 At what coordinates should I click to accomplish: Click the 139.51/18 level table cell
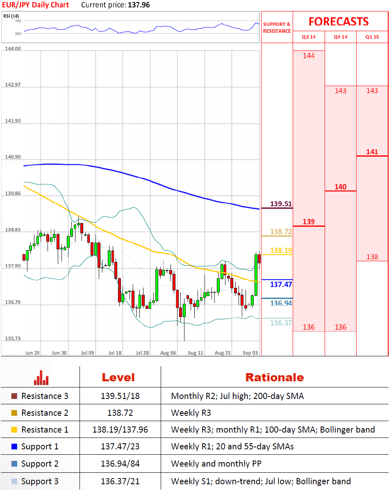coord(120,396)
